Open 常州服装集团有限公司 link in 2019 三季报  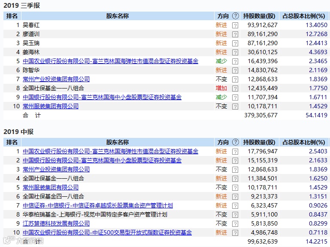point(51,106)
